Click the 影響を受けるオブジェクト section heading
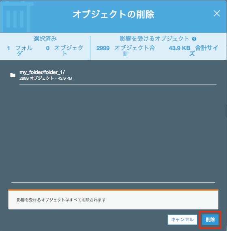The image size is (227, 231). click(x=154, y=39)
